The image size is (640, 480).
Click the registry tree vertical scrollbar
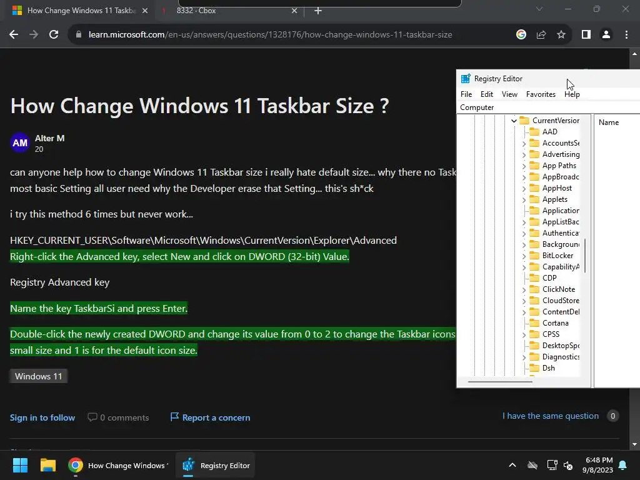click(585, 256)
